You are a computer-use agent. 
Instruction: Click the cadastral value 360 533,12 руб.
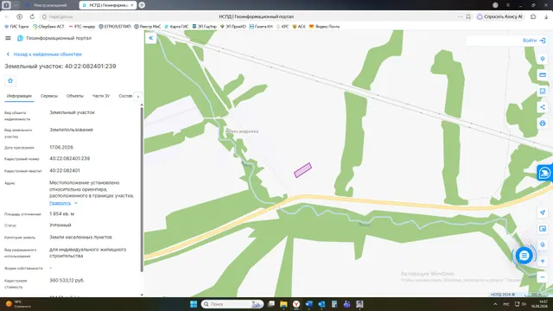pyautogui.click(x=67, y=280)
